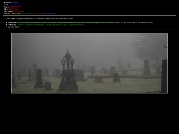Click the struck-through green Fediverse description
The height and width of the screenshot is (134, 179).
[67, 22]
